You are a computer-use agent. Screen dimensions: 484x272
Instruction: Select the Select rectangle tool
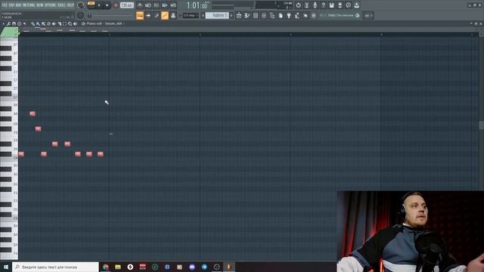click(x=65, y=23)
